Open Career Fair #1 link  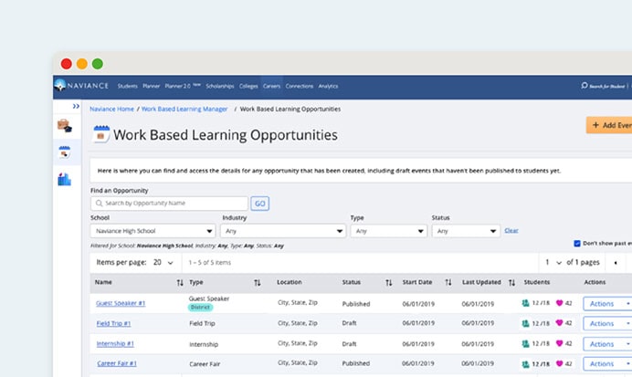coord(117,363)
